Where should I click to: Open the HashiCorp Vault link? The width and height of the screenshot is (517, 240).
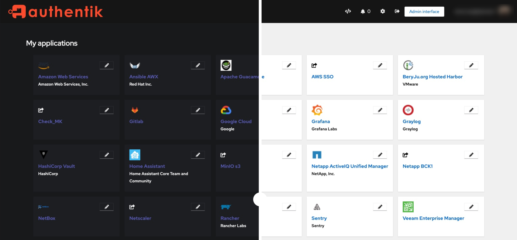[57, 166]
